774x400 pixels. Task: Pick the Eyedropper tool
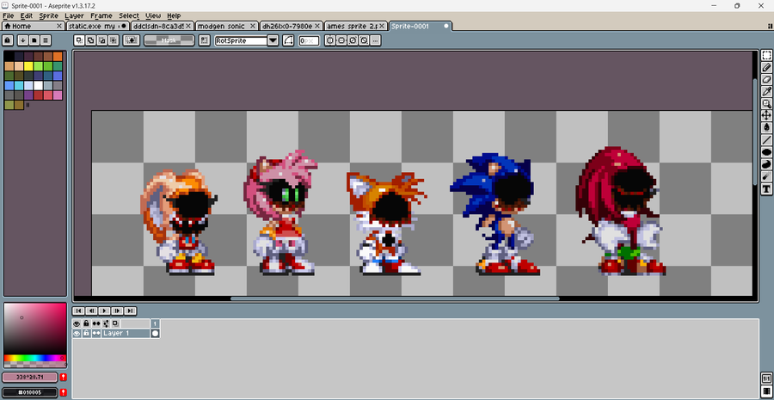(766, 91)
